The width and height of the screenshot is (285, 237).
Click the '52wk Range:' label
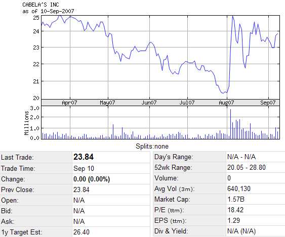(x=173, y=167)
